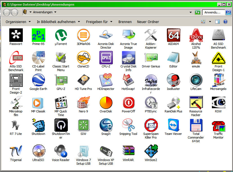Image resolution: width=233 pixels, height=172 pixels.
Task: Click the search magnifier button
Action: pos(228,12)
